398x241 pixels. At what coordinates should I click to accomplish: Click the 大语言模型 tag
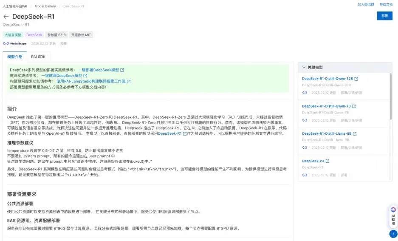tap(13, 35)
